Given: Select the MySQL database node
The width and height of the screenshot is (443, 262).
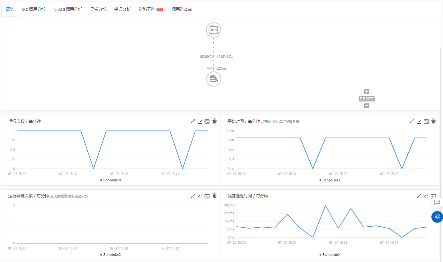Looking at the screenshot, I should [x=213, y=79].
